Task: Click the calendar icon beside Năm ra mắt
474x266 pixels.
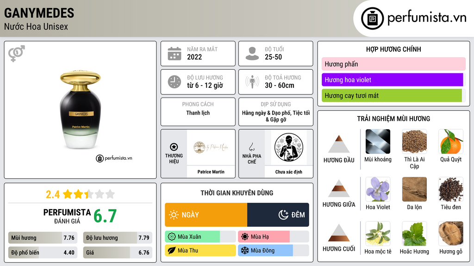Action: pyautogui.click(x=175, y=54)
